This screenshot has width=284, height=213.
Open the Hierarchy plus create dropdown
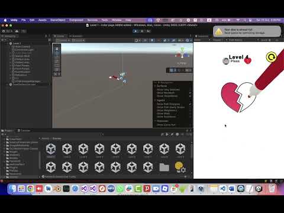click(3, 40)
